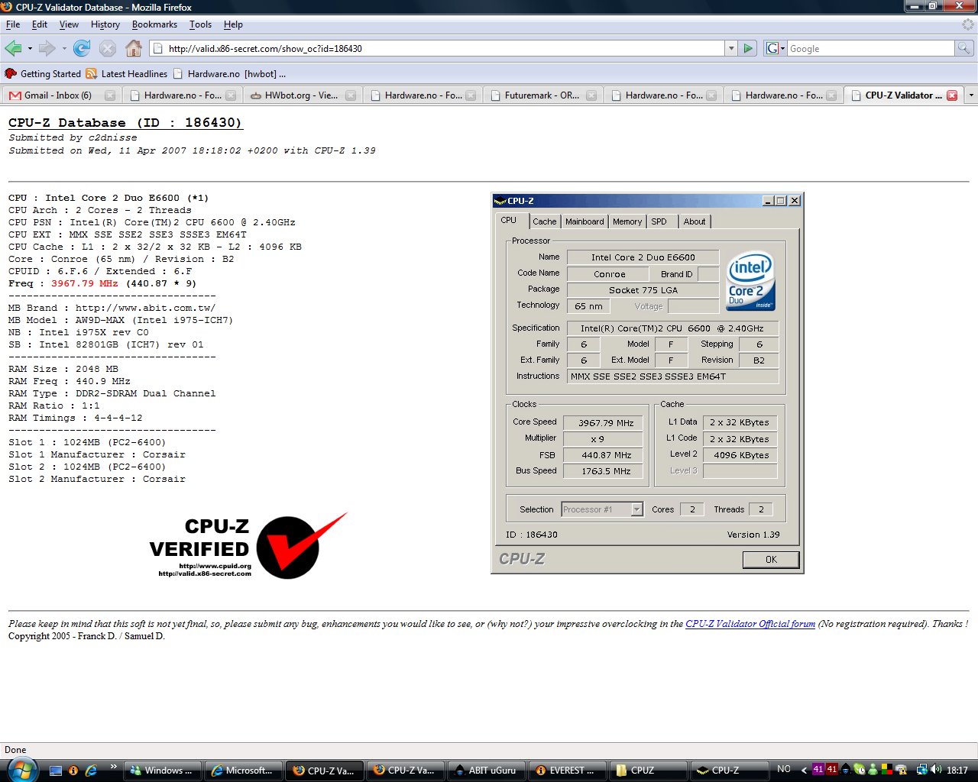
Task: Click the NO language indicator in taskbar
Action: 784,769
